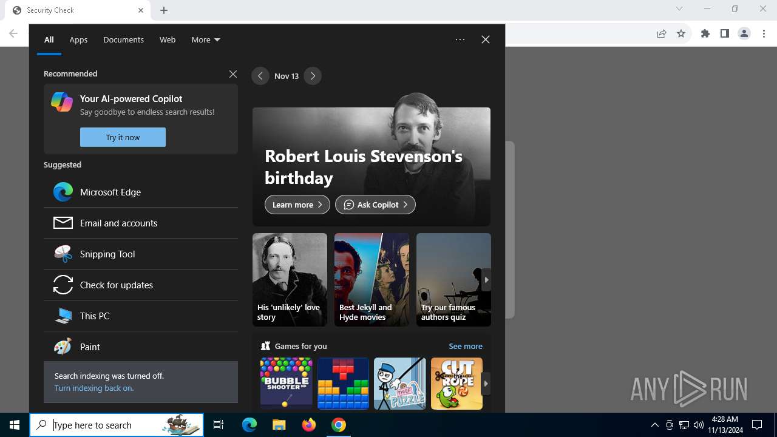Open volume control in system tray

[699, 425]
